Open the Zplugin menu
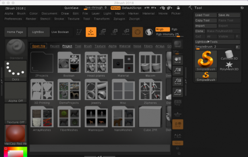 tap(119, 19)
